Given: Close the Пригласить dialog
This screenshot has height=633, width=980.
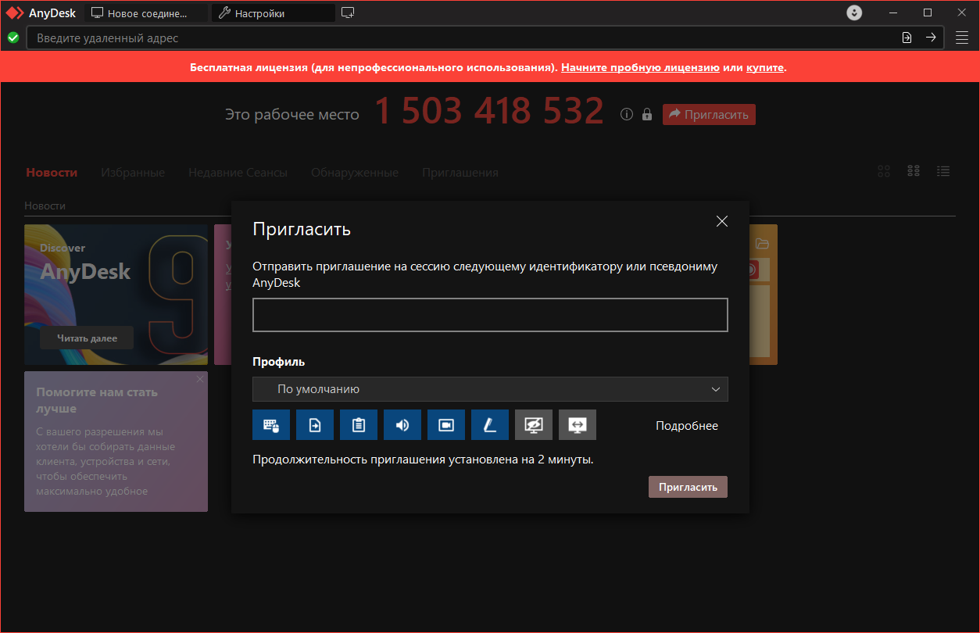Looking at the screenshot, I should point(722,221).
